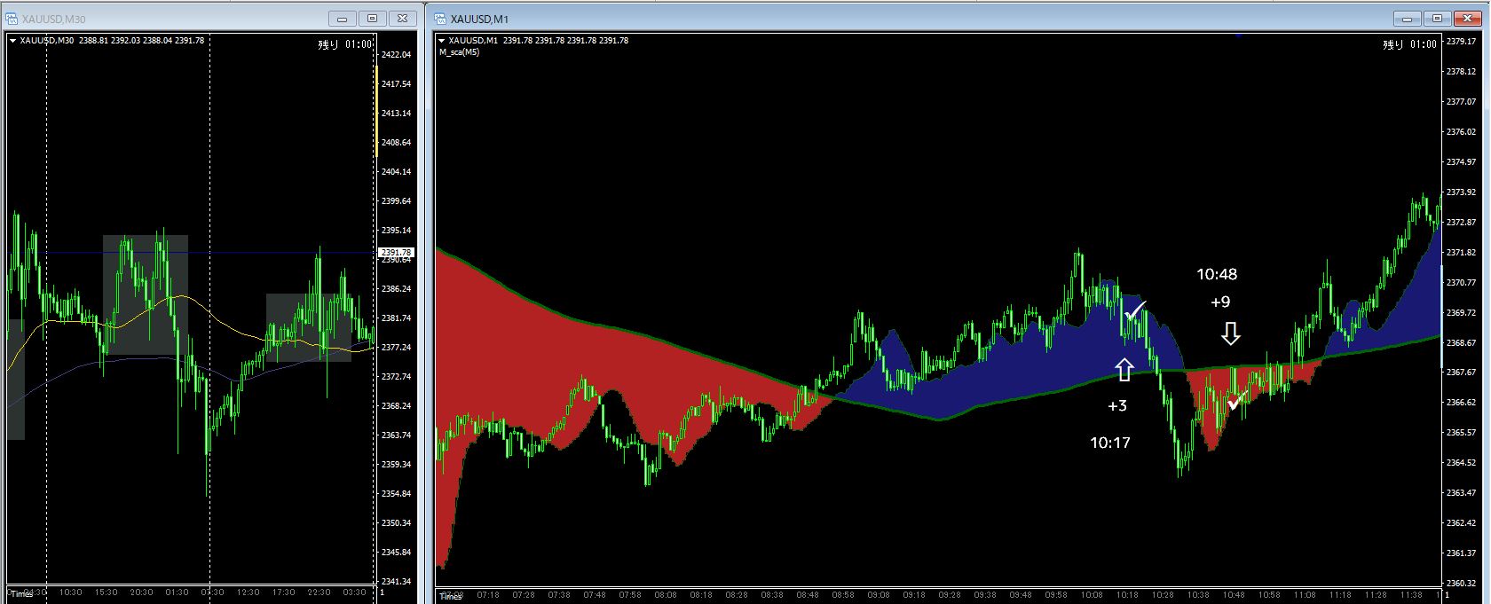Click the 2341.34 price on the M30 axis

point(396,582)
